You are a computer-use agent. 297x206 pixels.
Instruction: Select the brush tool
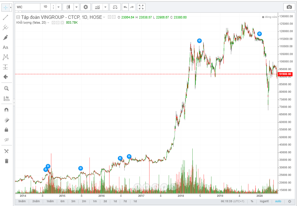point(6,37)
